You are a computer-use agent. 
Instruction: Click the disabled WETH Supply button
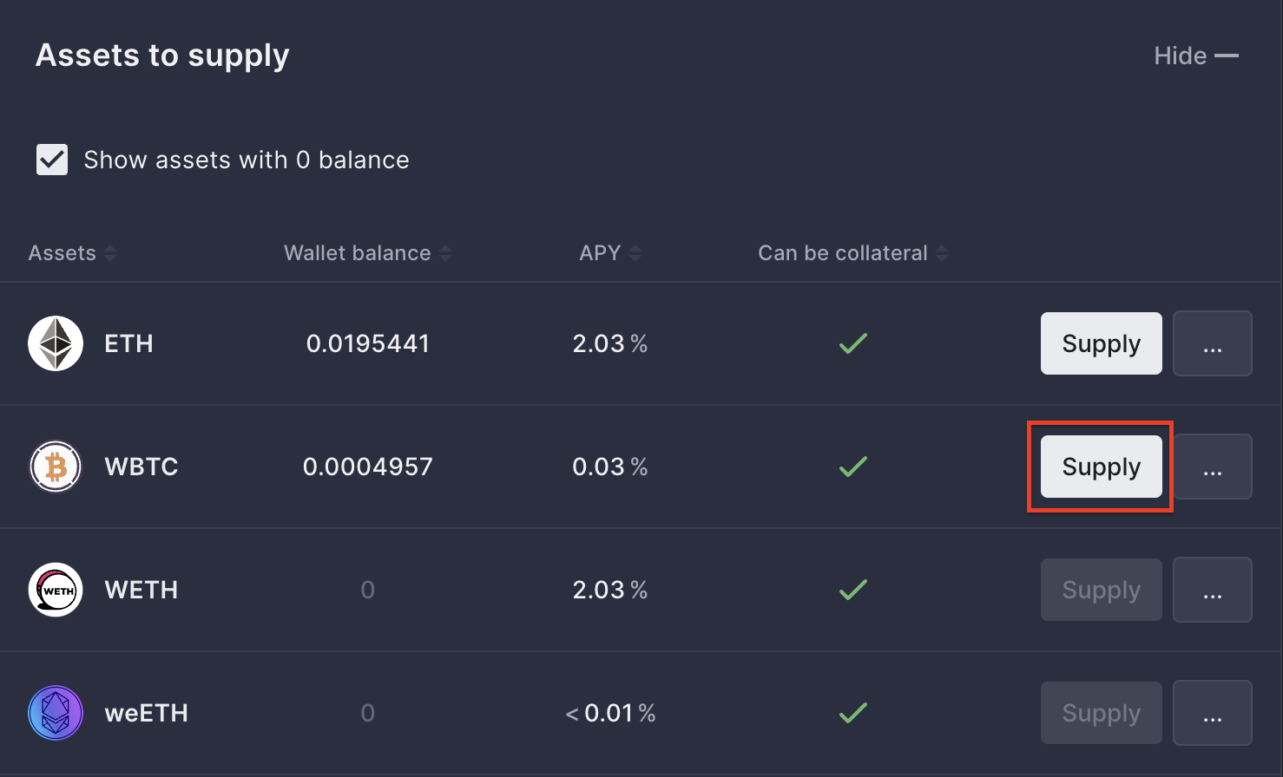pos(1101,590)
